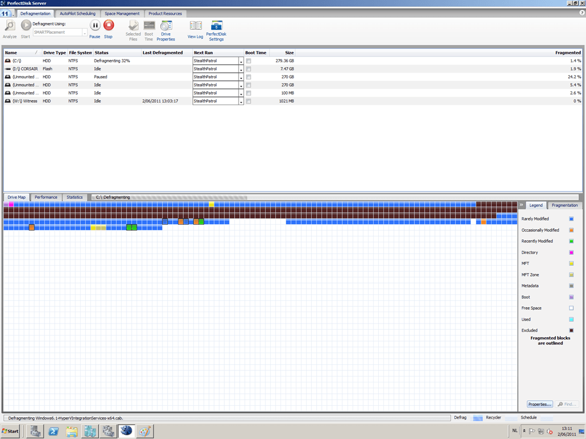Click the CORSAIR flash drive icon
Viewport: 586px width, 439px height.
pos(7,69)
